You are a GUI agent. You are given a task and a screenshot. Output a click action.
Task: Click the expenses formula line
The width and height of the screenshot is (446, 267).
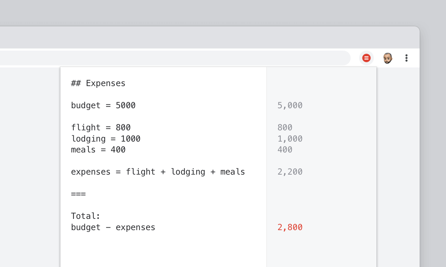pos(158,171)
